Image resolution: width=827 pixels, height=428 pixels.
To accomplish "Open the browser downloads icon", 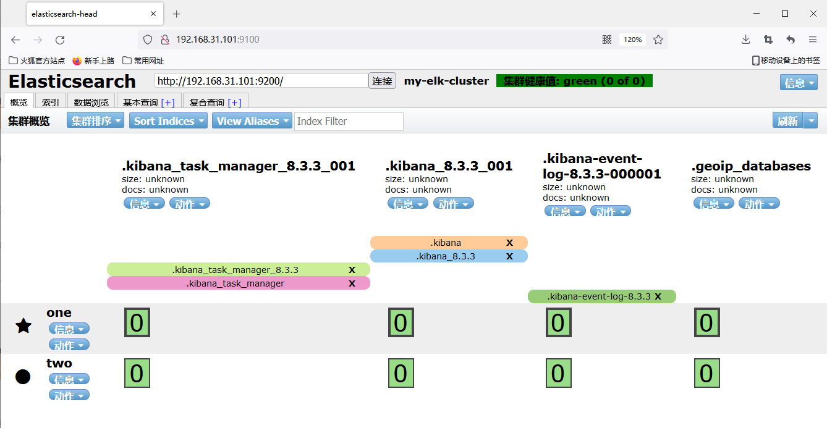I will point(745,40).
